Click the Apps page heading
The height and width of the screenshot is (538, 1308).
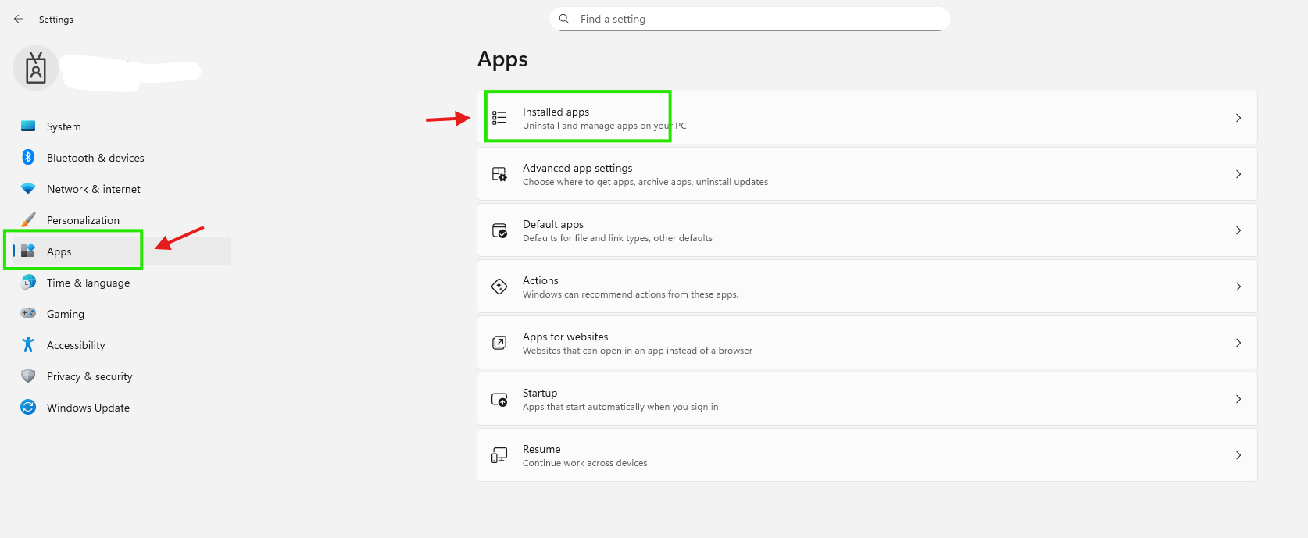pos(502,60)
